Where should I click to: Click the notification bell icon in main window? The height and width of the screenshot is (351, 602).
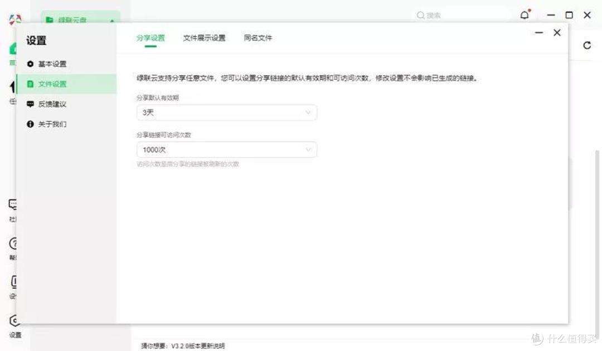[525, 15]
